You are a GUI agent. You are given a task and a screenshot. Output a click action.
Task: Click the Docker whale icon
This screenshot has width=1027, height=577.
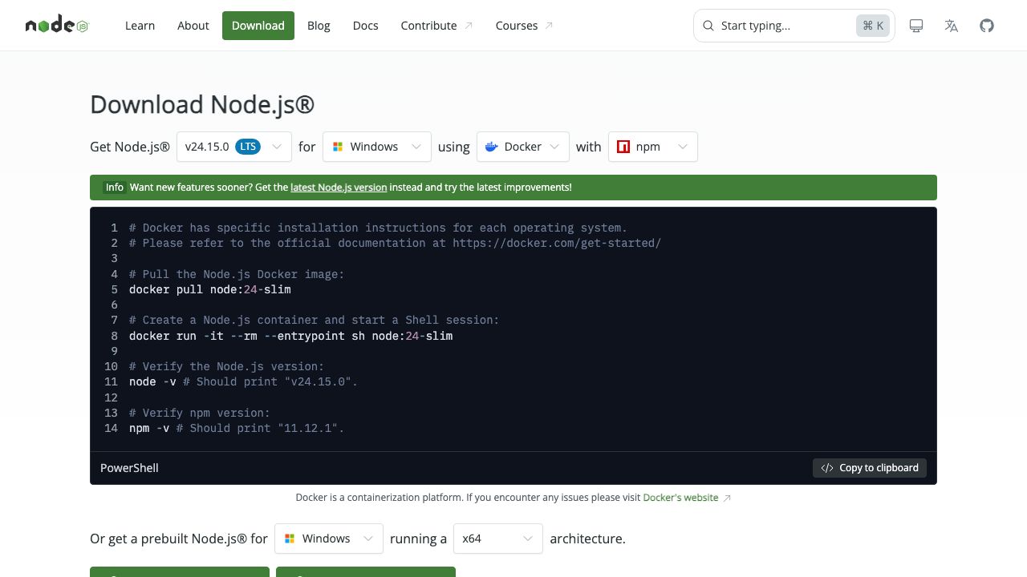[x=492, y=147]
